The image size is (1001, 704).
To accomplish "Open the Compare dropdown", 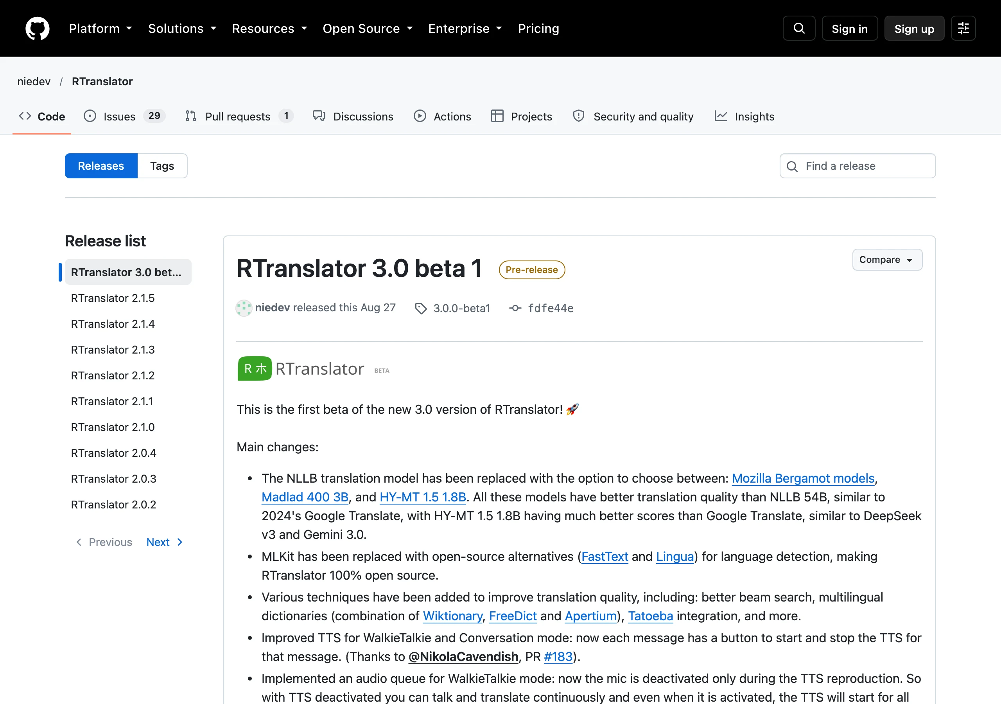I will [x=887, y=260].
